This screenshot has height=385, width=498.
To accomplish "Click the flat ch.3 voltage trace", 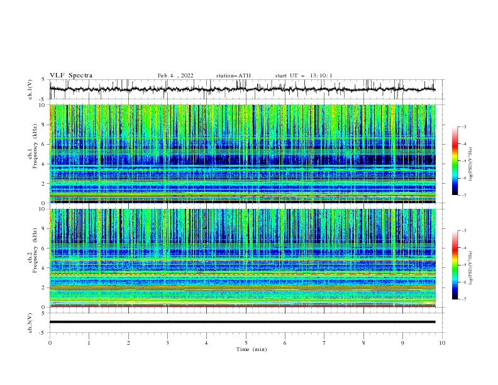I will 242,322.
